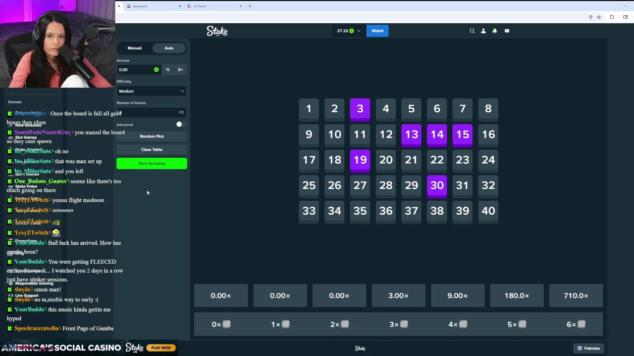Open the notifications bell icon
The image size is (634, 356).
(x=494, y=31)
